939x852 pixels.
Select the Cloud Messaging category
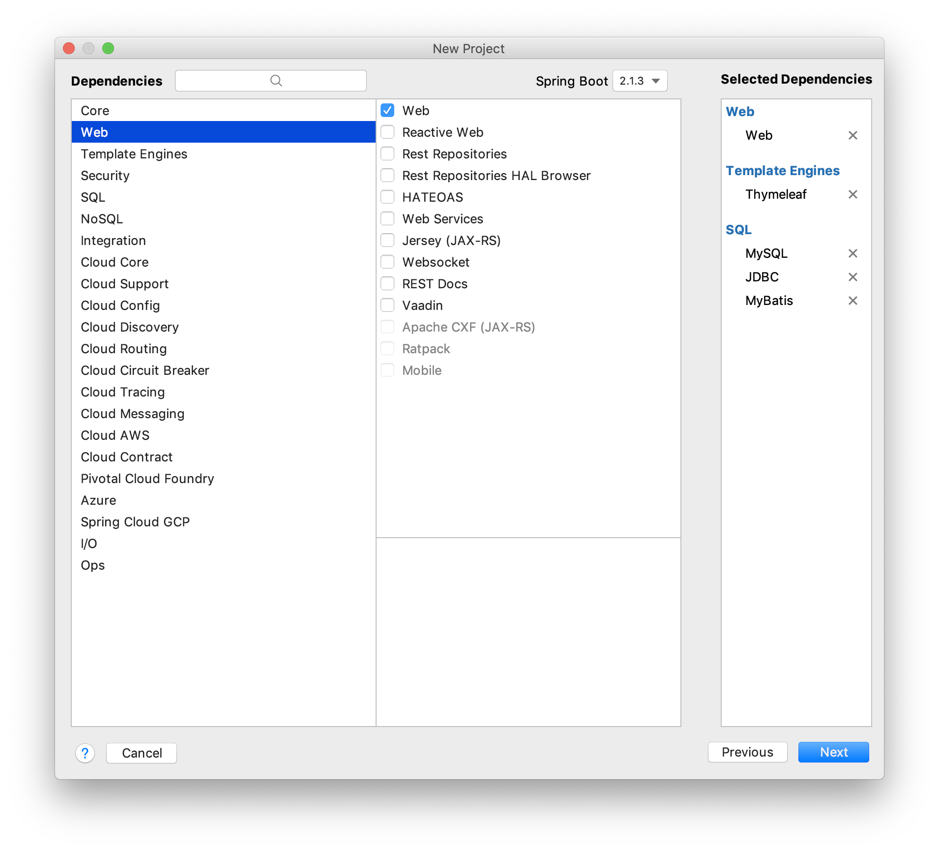tap(224, 414)
